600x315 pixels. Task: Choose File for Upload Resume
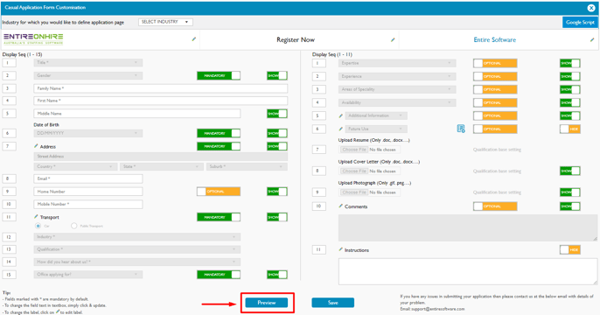click(x=354, y=150)
